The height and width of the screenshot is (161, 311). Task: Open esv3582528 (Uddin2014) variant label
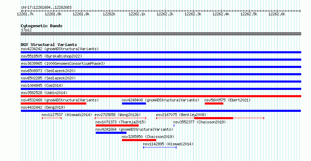44,93
